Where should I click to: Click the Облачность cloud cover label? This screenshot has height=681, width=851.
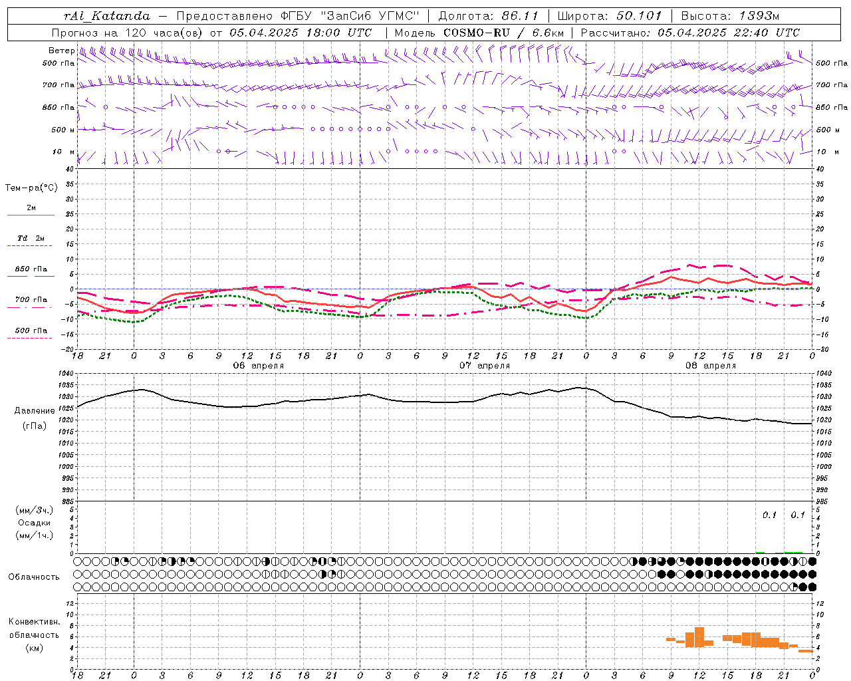[34, 577]
